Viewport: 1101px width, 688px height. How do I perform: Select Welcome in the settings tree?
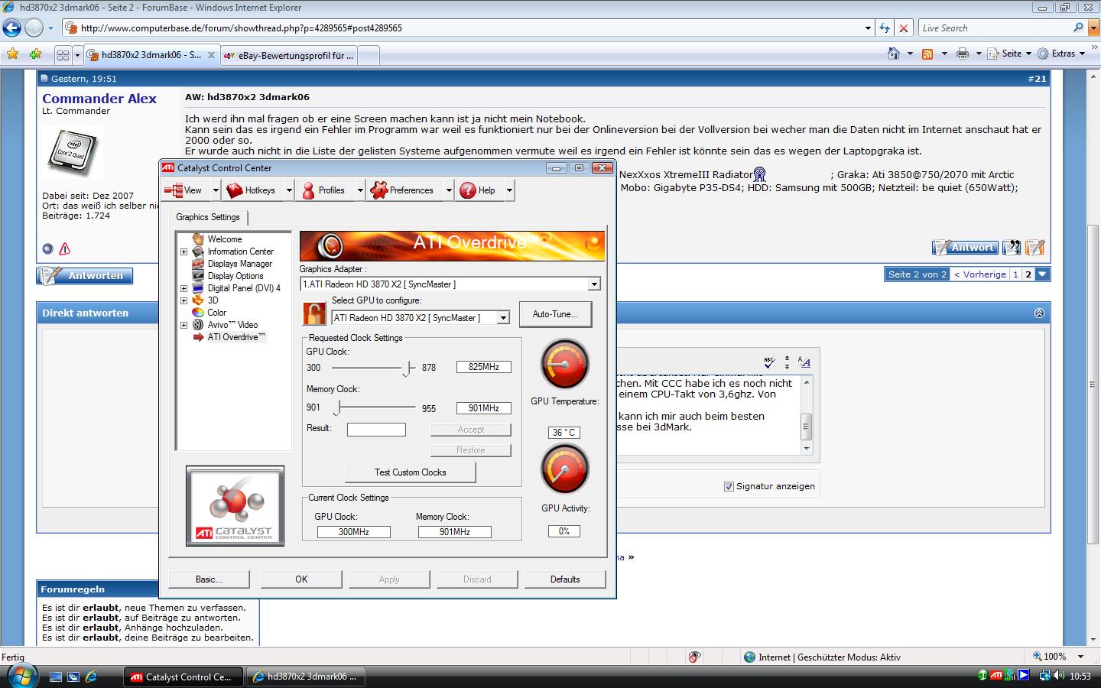(224, 239)
